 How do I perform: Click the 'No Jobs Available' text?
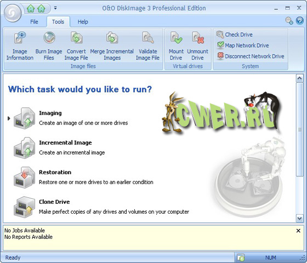[25, 230]
